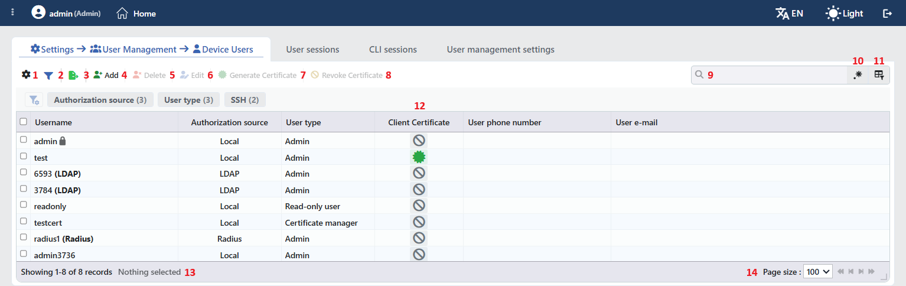Select the readonly row checkbox

point(24,205)
